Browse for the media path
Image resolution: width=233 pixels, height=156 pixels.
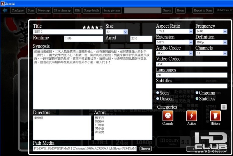pos(146,149)
